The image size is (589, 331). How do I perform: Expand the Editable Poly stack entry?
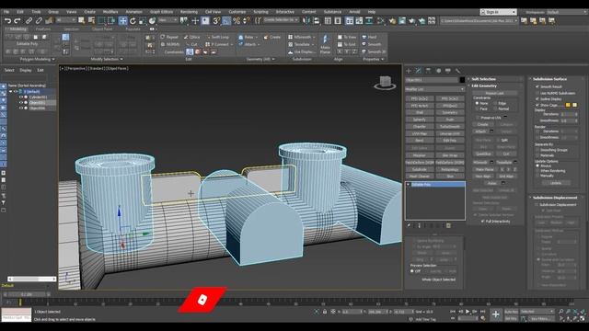pyautogui.click(x=409, y=185)
